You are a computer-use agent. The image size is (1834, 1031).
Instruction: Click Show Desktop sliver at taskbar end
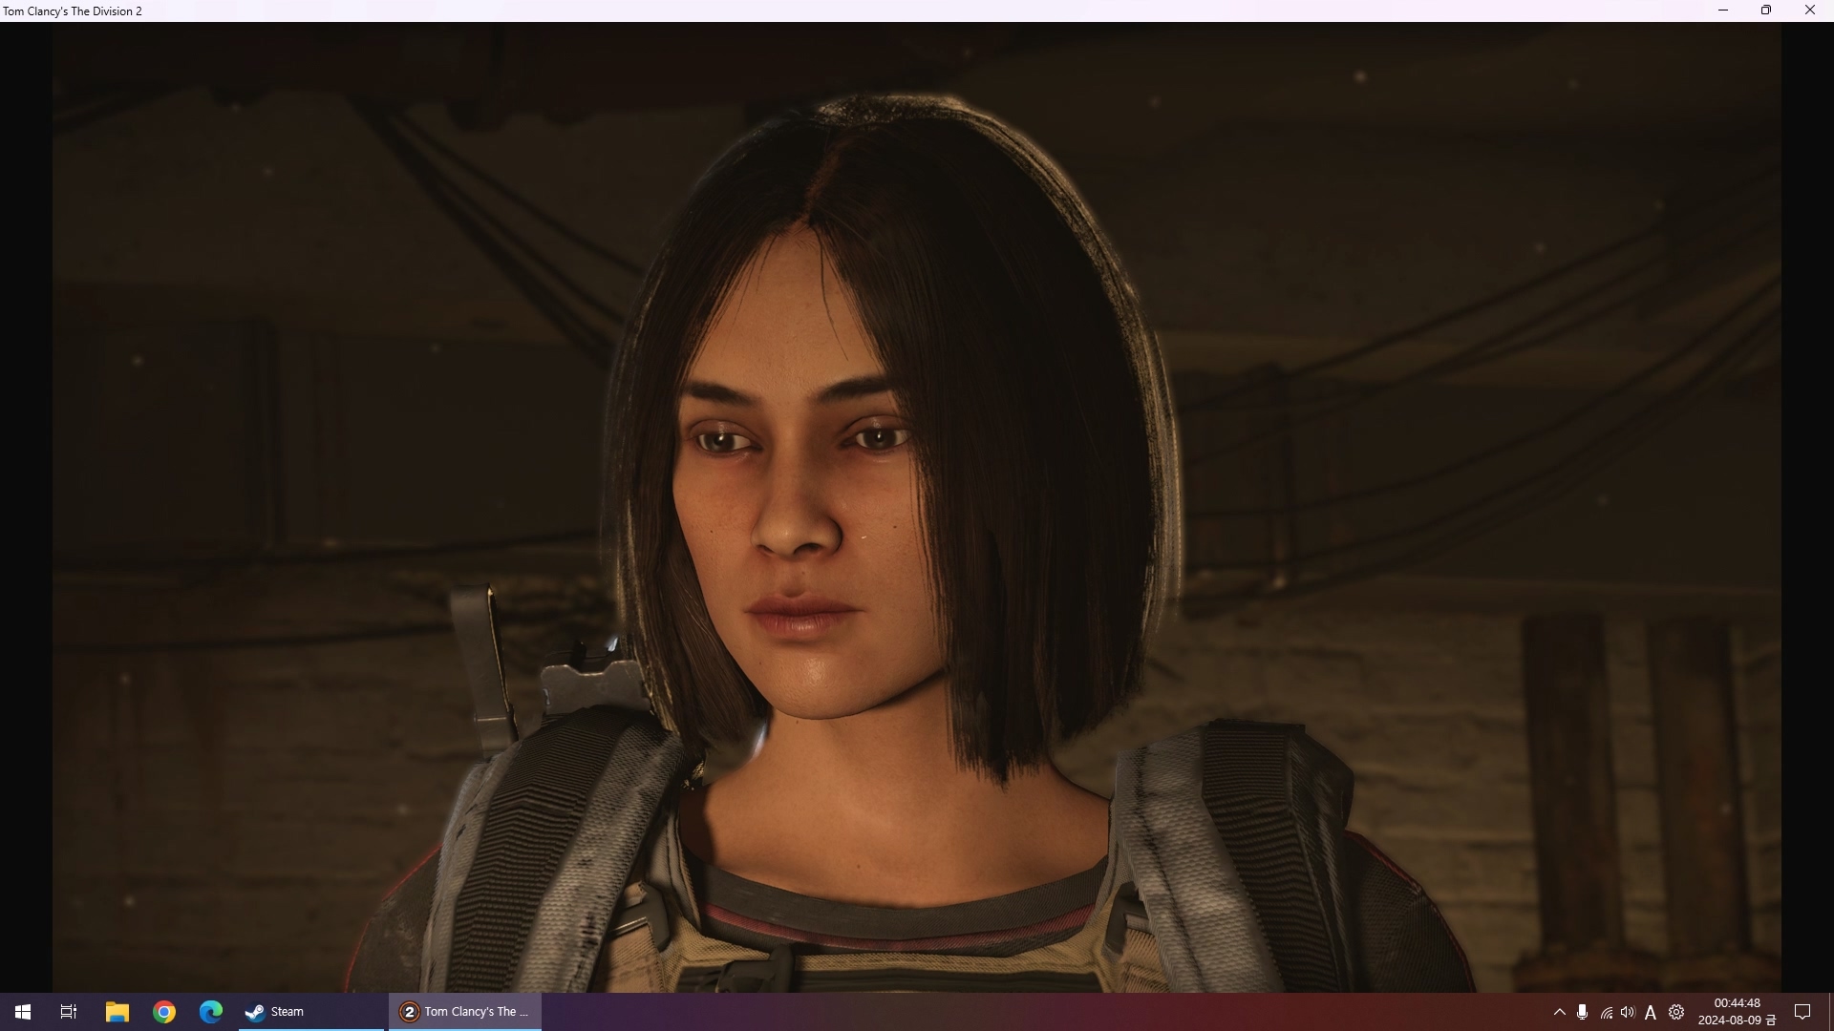coord(1830,1012)
